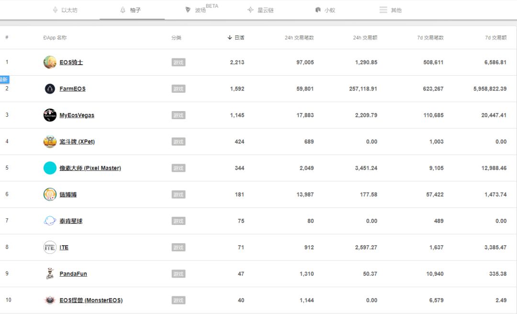Select the Ethereum diamond icon in tabs
Image resolution: width=517 pixels, height=314 pixels.
55,10
